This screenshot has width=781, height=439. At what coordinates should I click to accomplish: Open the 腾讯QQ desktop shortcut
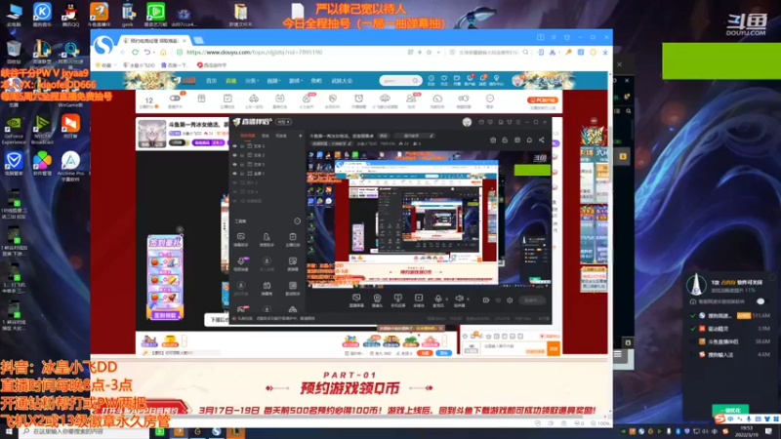pos(70,14)
